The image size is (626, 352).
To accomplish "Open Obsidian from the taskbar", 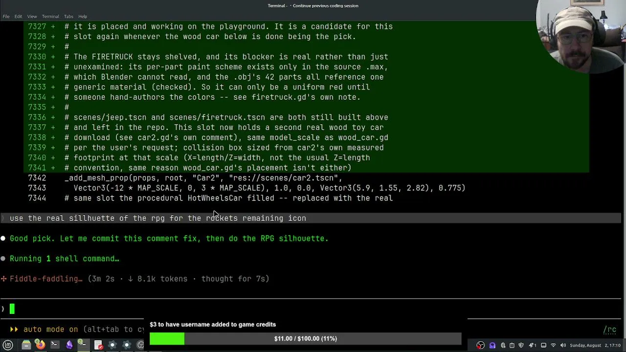I will tap(69, 345).
